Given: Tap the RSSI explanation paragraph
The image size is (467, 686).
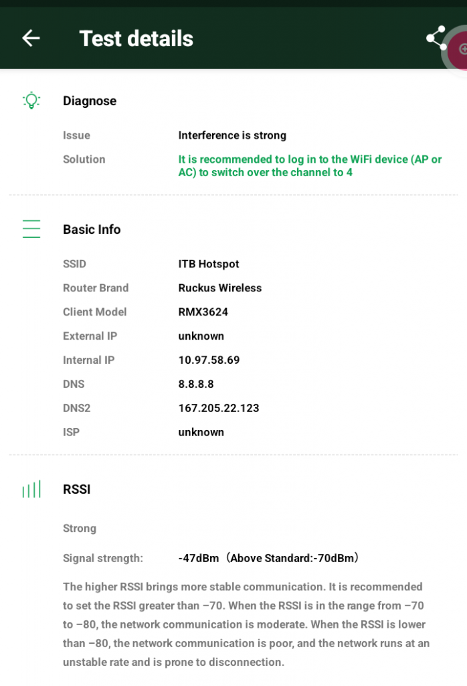Looking at the screenshot, I should (x=246, y=624).
